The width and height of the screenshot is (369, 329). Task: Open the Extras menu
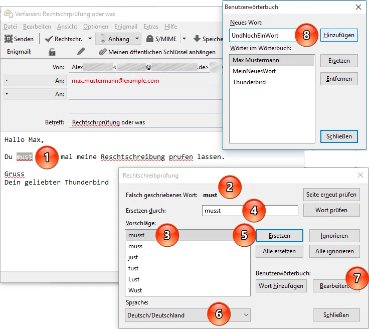click(151, 27)
